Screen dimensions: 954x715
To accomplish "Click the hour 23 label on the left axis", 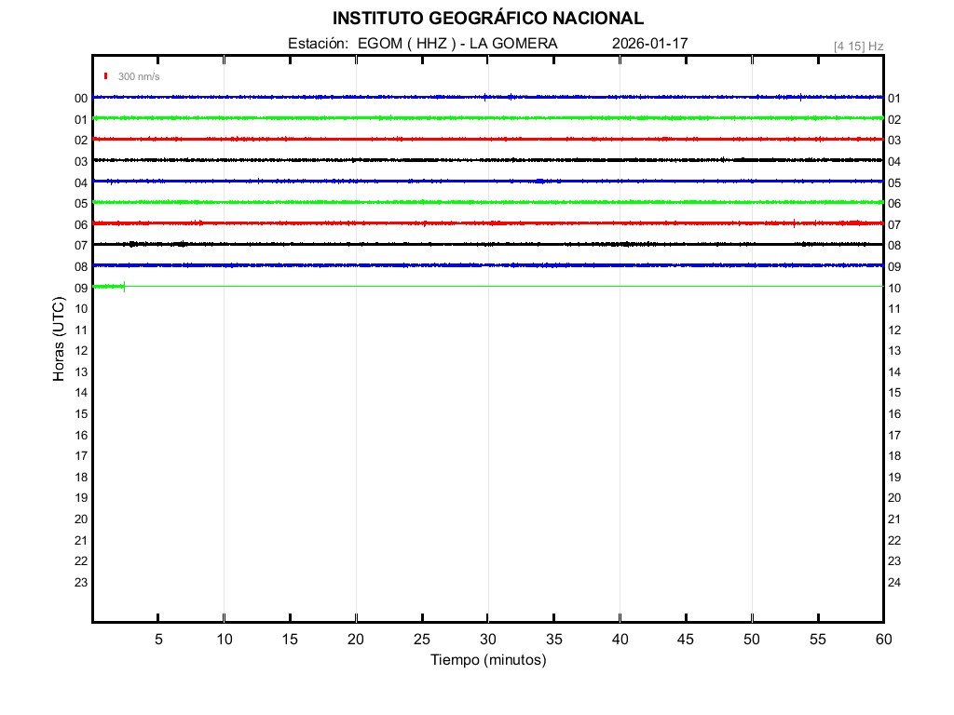I will pyautogui.click(x=81, y=583).
